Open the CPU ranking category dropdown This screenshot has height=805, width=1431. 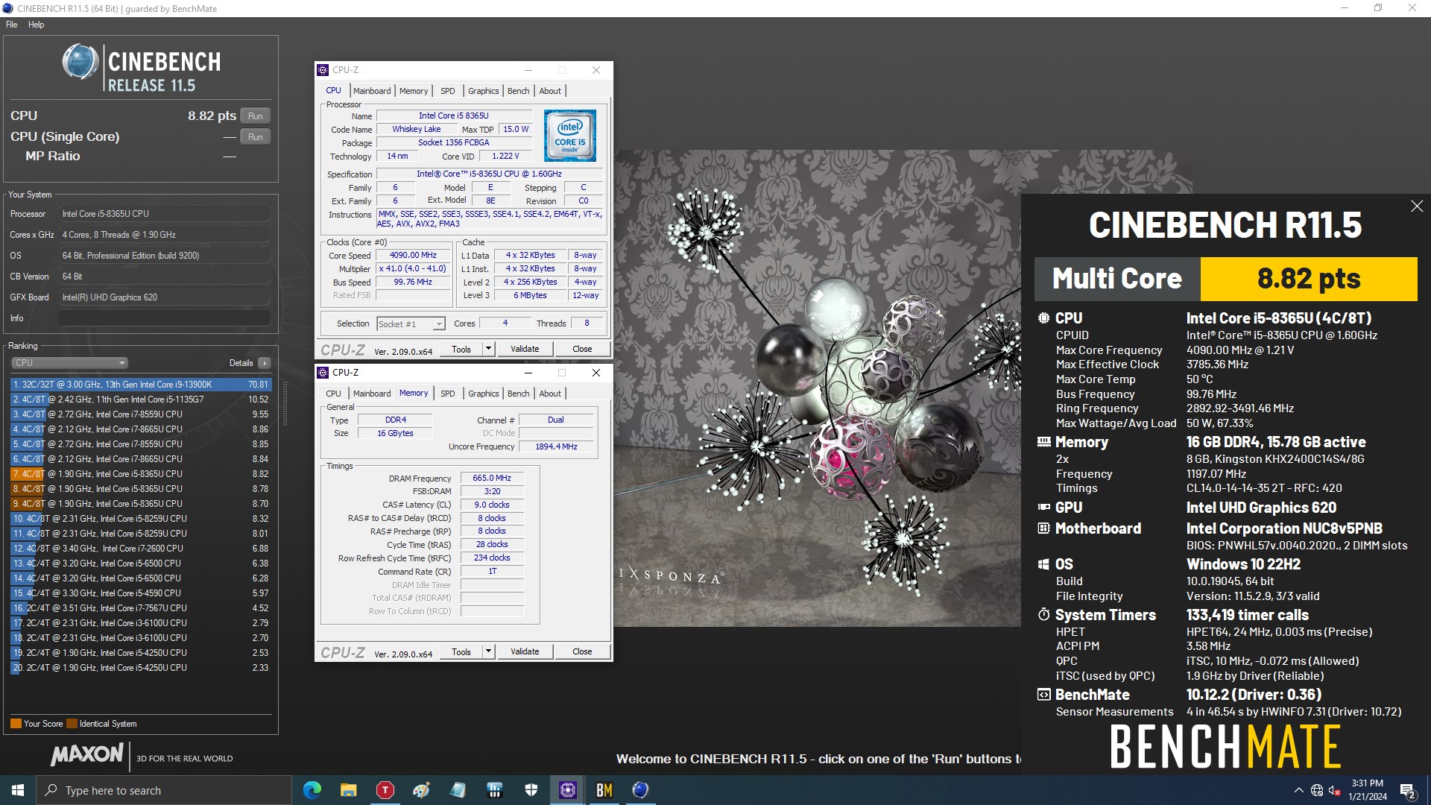click(69, 363)
